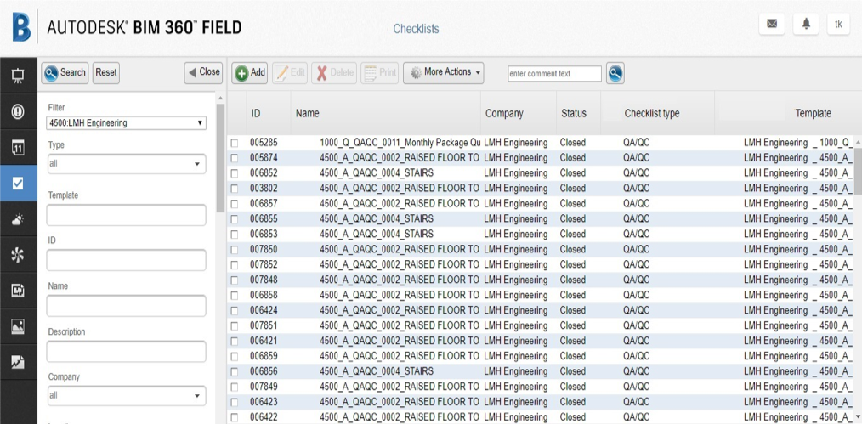
Task: Click the enter comment text field
Action: pos(554,74)
